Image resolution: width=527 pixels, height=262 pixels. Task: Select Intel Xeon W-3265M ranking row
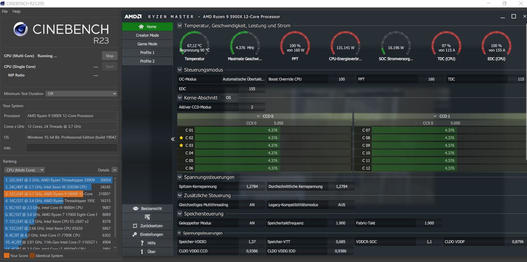click(x=58, y=187)
